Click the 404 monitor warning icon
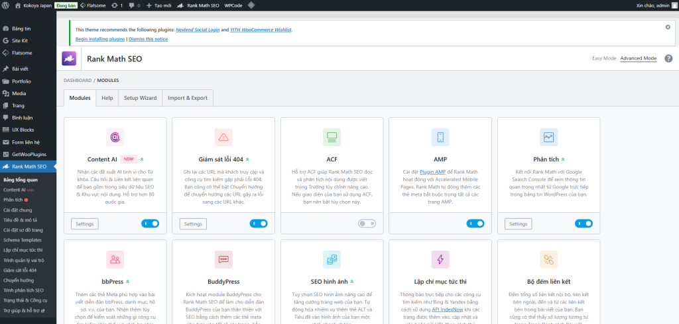679x324 pixels. (x=223, y=138)
